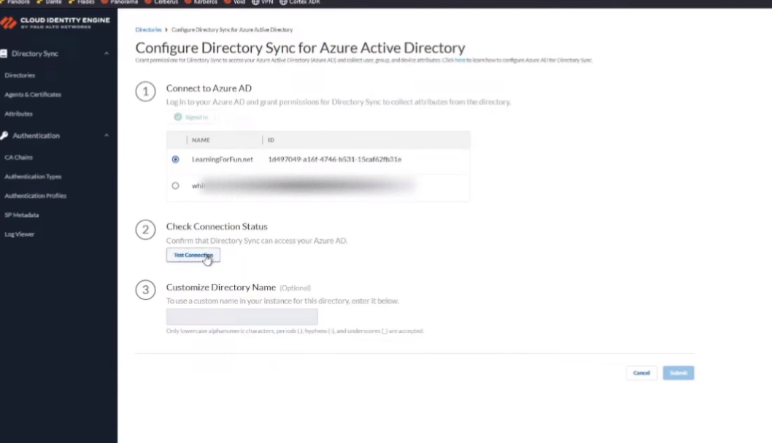Image resolution: width=772 pixels, height=443 pixels.
Task: Collapse the Authentication section chevron
Action: 107,135
